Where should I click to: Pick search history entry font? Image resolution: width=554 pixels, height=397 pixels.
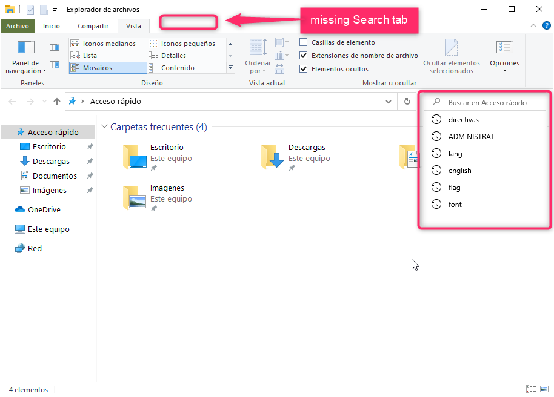click(x=485, y=205)
